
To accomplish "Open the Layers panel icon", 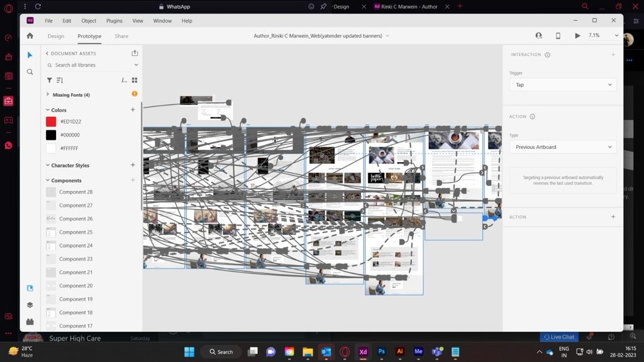I will (30, 305).
